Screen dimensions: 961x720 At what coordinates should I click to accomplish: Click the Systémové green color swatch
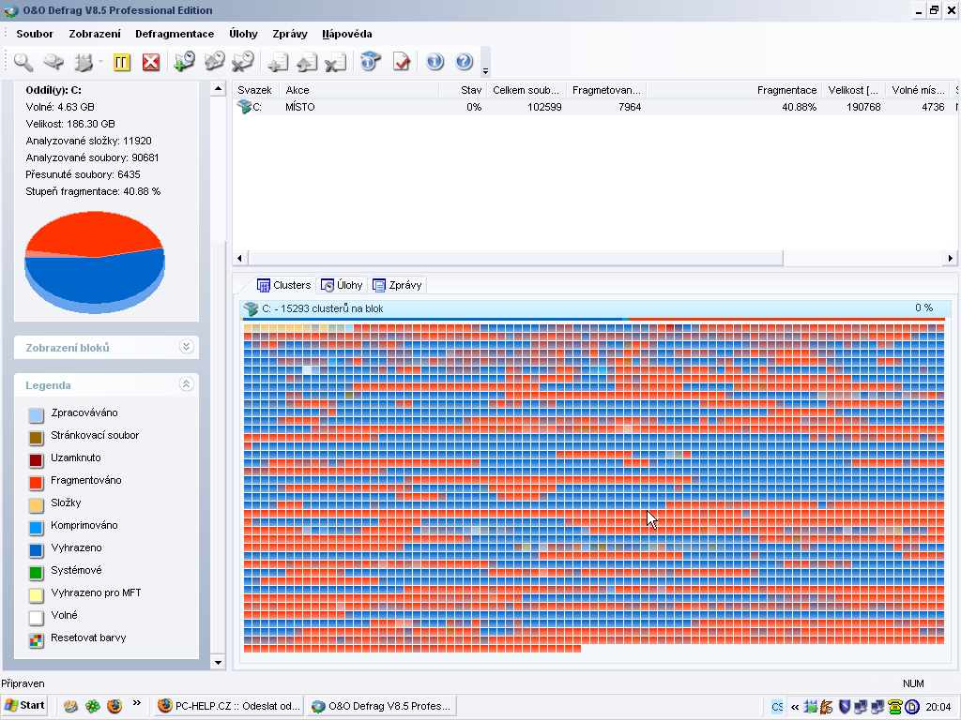click(x=36, y=572)
